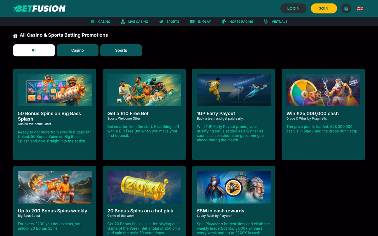Open 'Get a £10 Free Bet' title
378x236 pixels.
click(128, 114)
